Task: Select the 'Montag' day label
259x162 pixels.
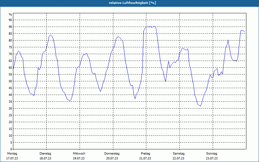Action: (x=12, y=154)
